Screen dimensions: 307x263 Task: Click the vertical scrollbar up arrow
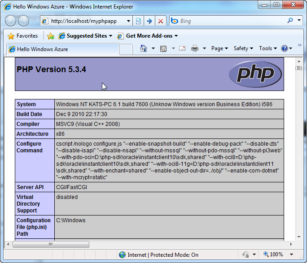pyautogui.click(x=299, y=61)
